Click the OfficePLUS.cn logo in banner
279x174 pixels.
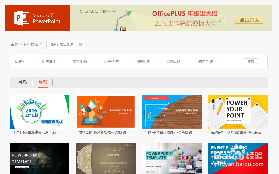(x=90, y=11)
